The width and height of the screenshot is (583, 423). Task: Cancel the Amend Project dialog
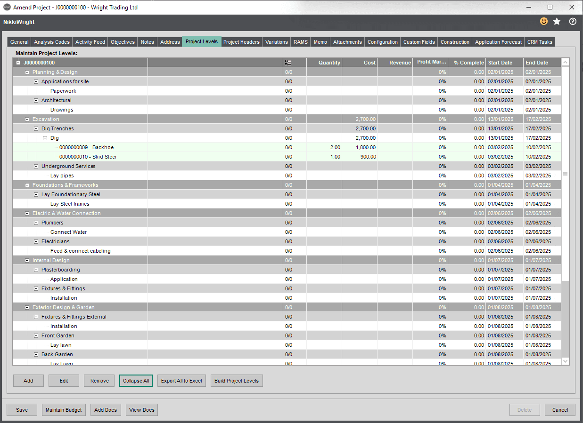[560, 410]
